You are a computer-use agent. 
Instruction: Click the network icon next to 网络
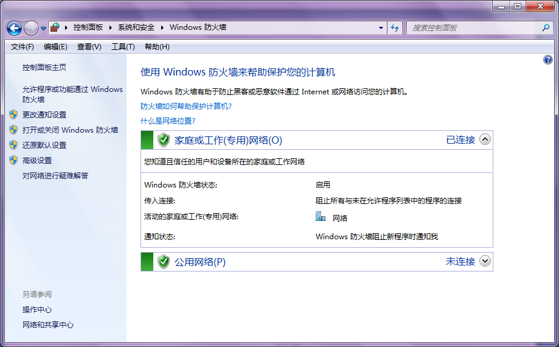[321, 217]
